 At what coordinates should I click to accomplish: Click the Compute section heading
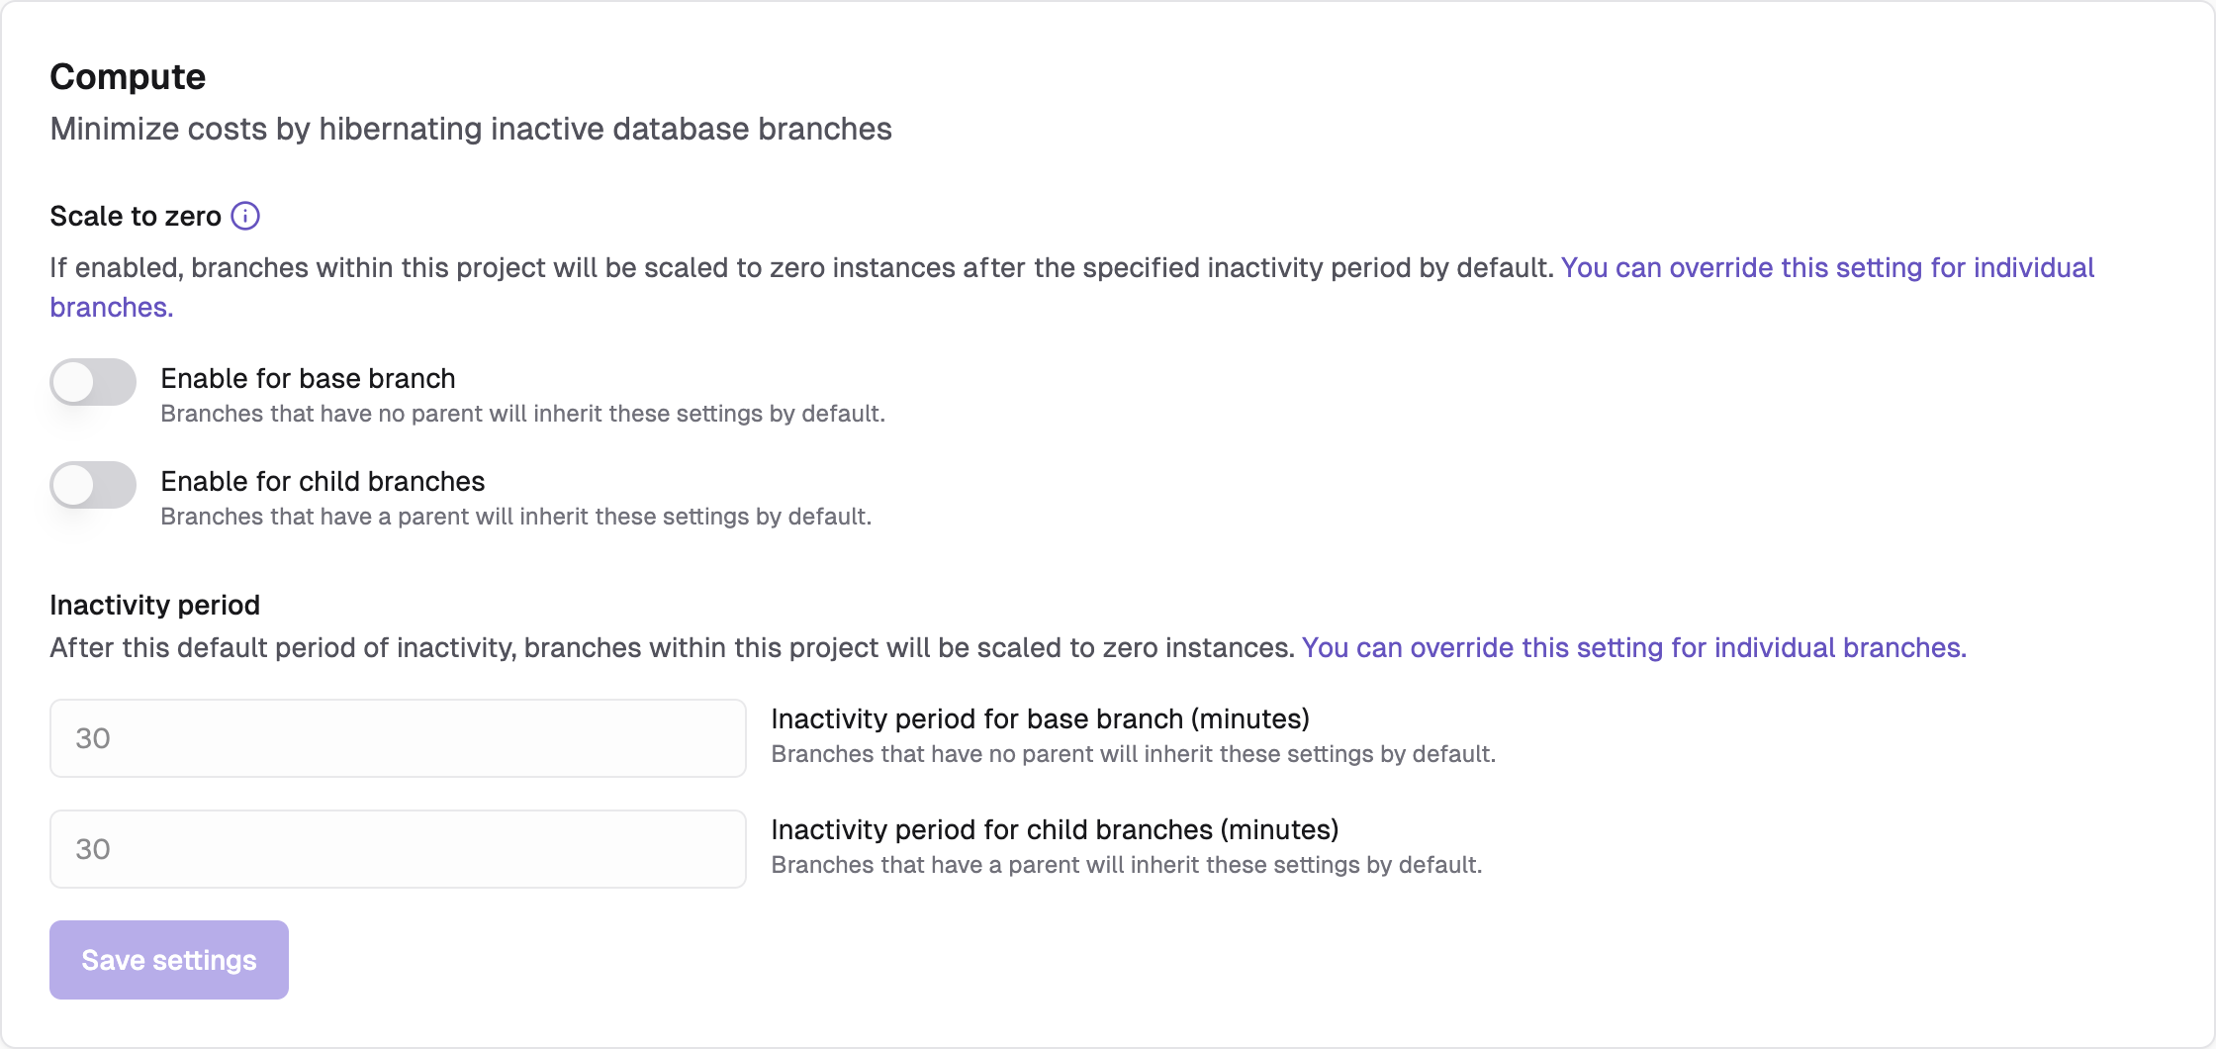(128, 76)
